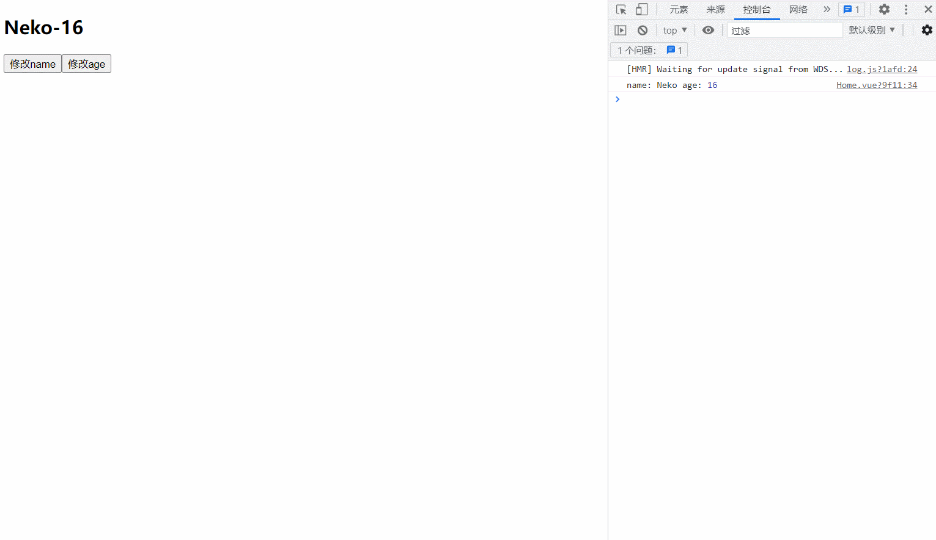Open the customize DevTools three-dot menu
This screenshot has width=936, height=540.
point(906,9)
